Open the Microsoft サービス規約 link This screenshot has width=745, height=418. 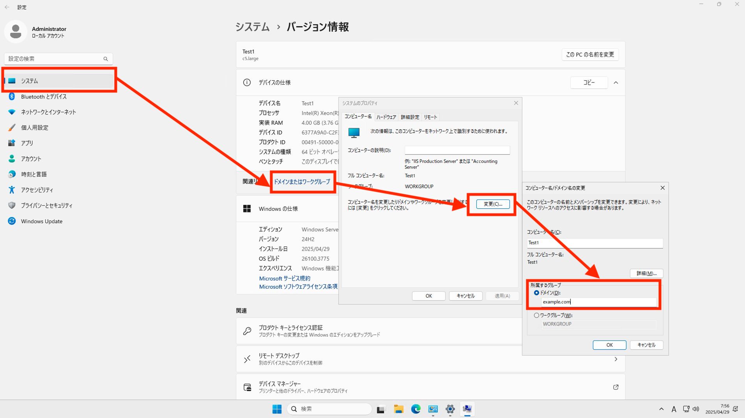pos(285,279)
